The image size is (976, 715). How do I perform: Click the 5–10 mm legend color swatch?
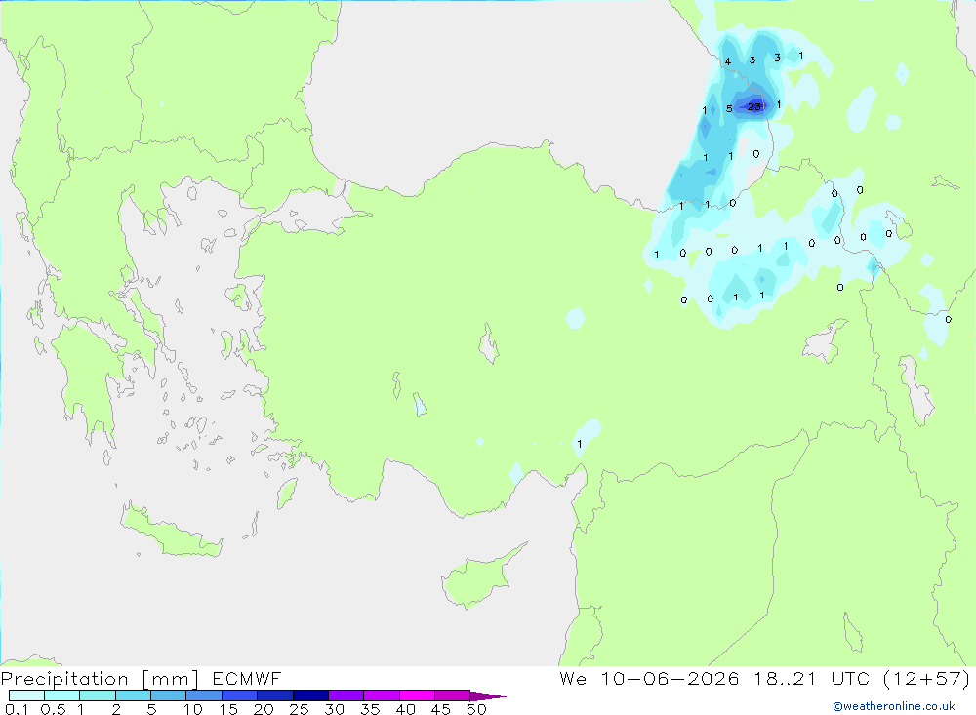click(169, 695)
